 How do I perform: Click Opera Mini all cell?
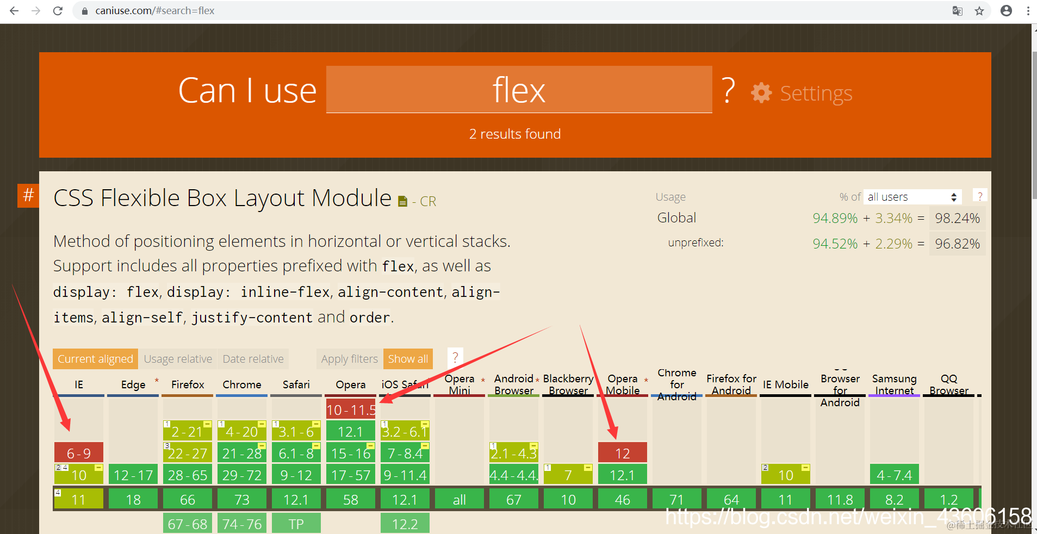pos(459,499)
